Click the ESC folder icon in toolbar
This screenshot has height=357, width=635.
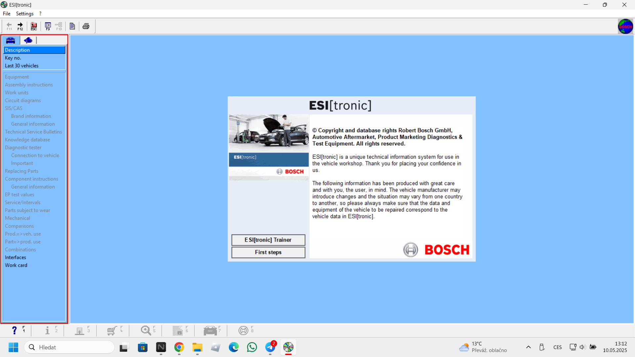[34, 26]
